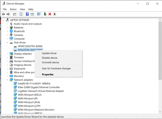The height and width of the screenshot is (119, 162).
Task: Click the scrollbar down arrow
Action: pyautogui.click(x=160, y=112)
